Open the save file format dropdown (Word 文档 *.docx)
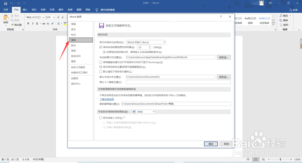Screen dimensions: 302x163 point(146,42)
